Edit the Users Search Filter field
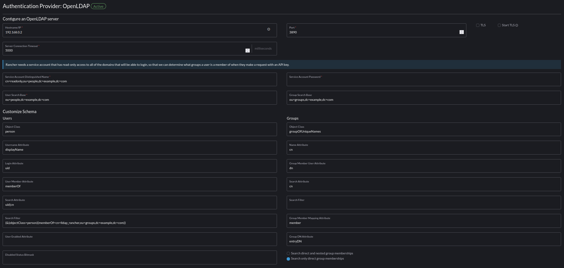 click(140, 221)
